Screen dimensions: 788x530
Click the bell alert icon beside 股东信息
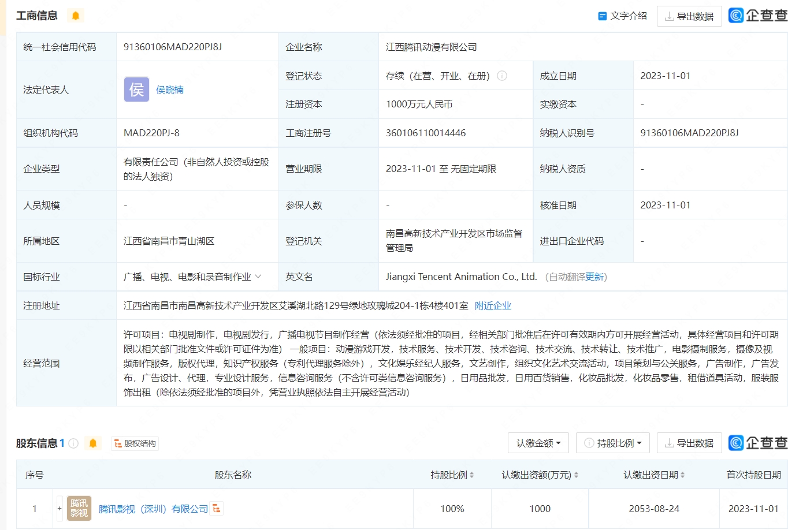92,443
